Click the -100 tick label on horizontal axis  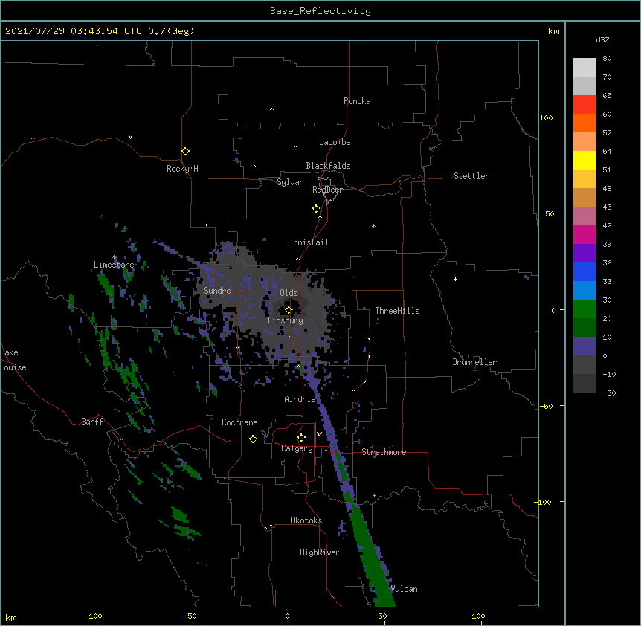coord(93,616)
